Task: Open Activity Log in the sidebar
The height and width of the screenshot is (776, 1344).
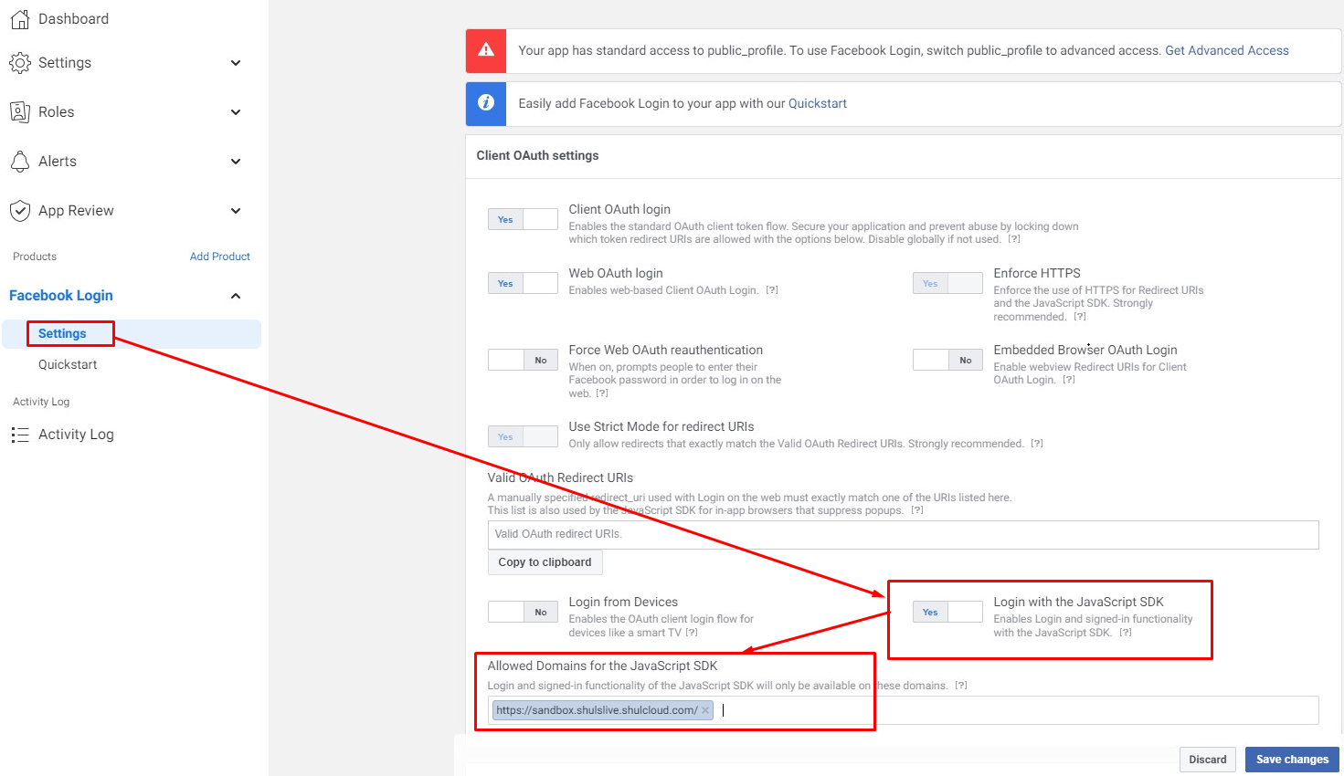Action: (76, 435)
